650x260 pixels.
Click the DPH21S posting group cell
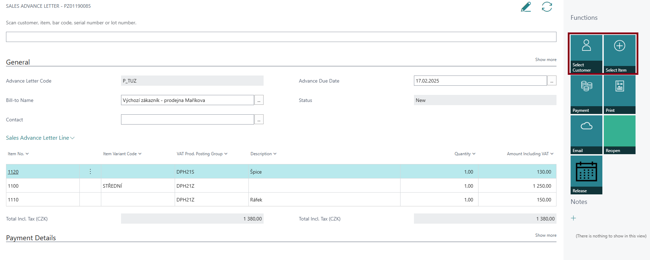pyautogui.click(x=212, y=171)
